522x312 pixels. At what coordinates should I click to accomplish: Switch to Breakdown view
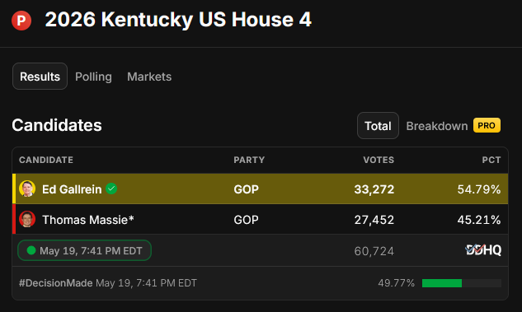[x=437, y=126]
